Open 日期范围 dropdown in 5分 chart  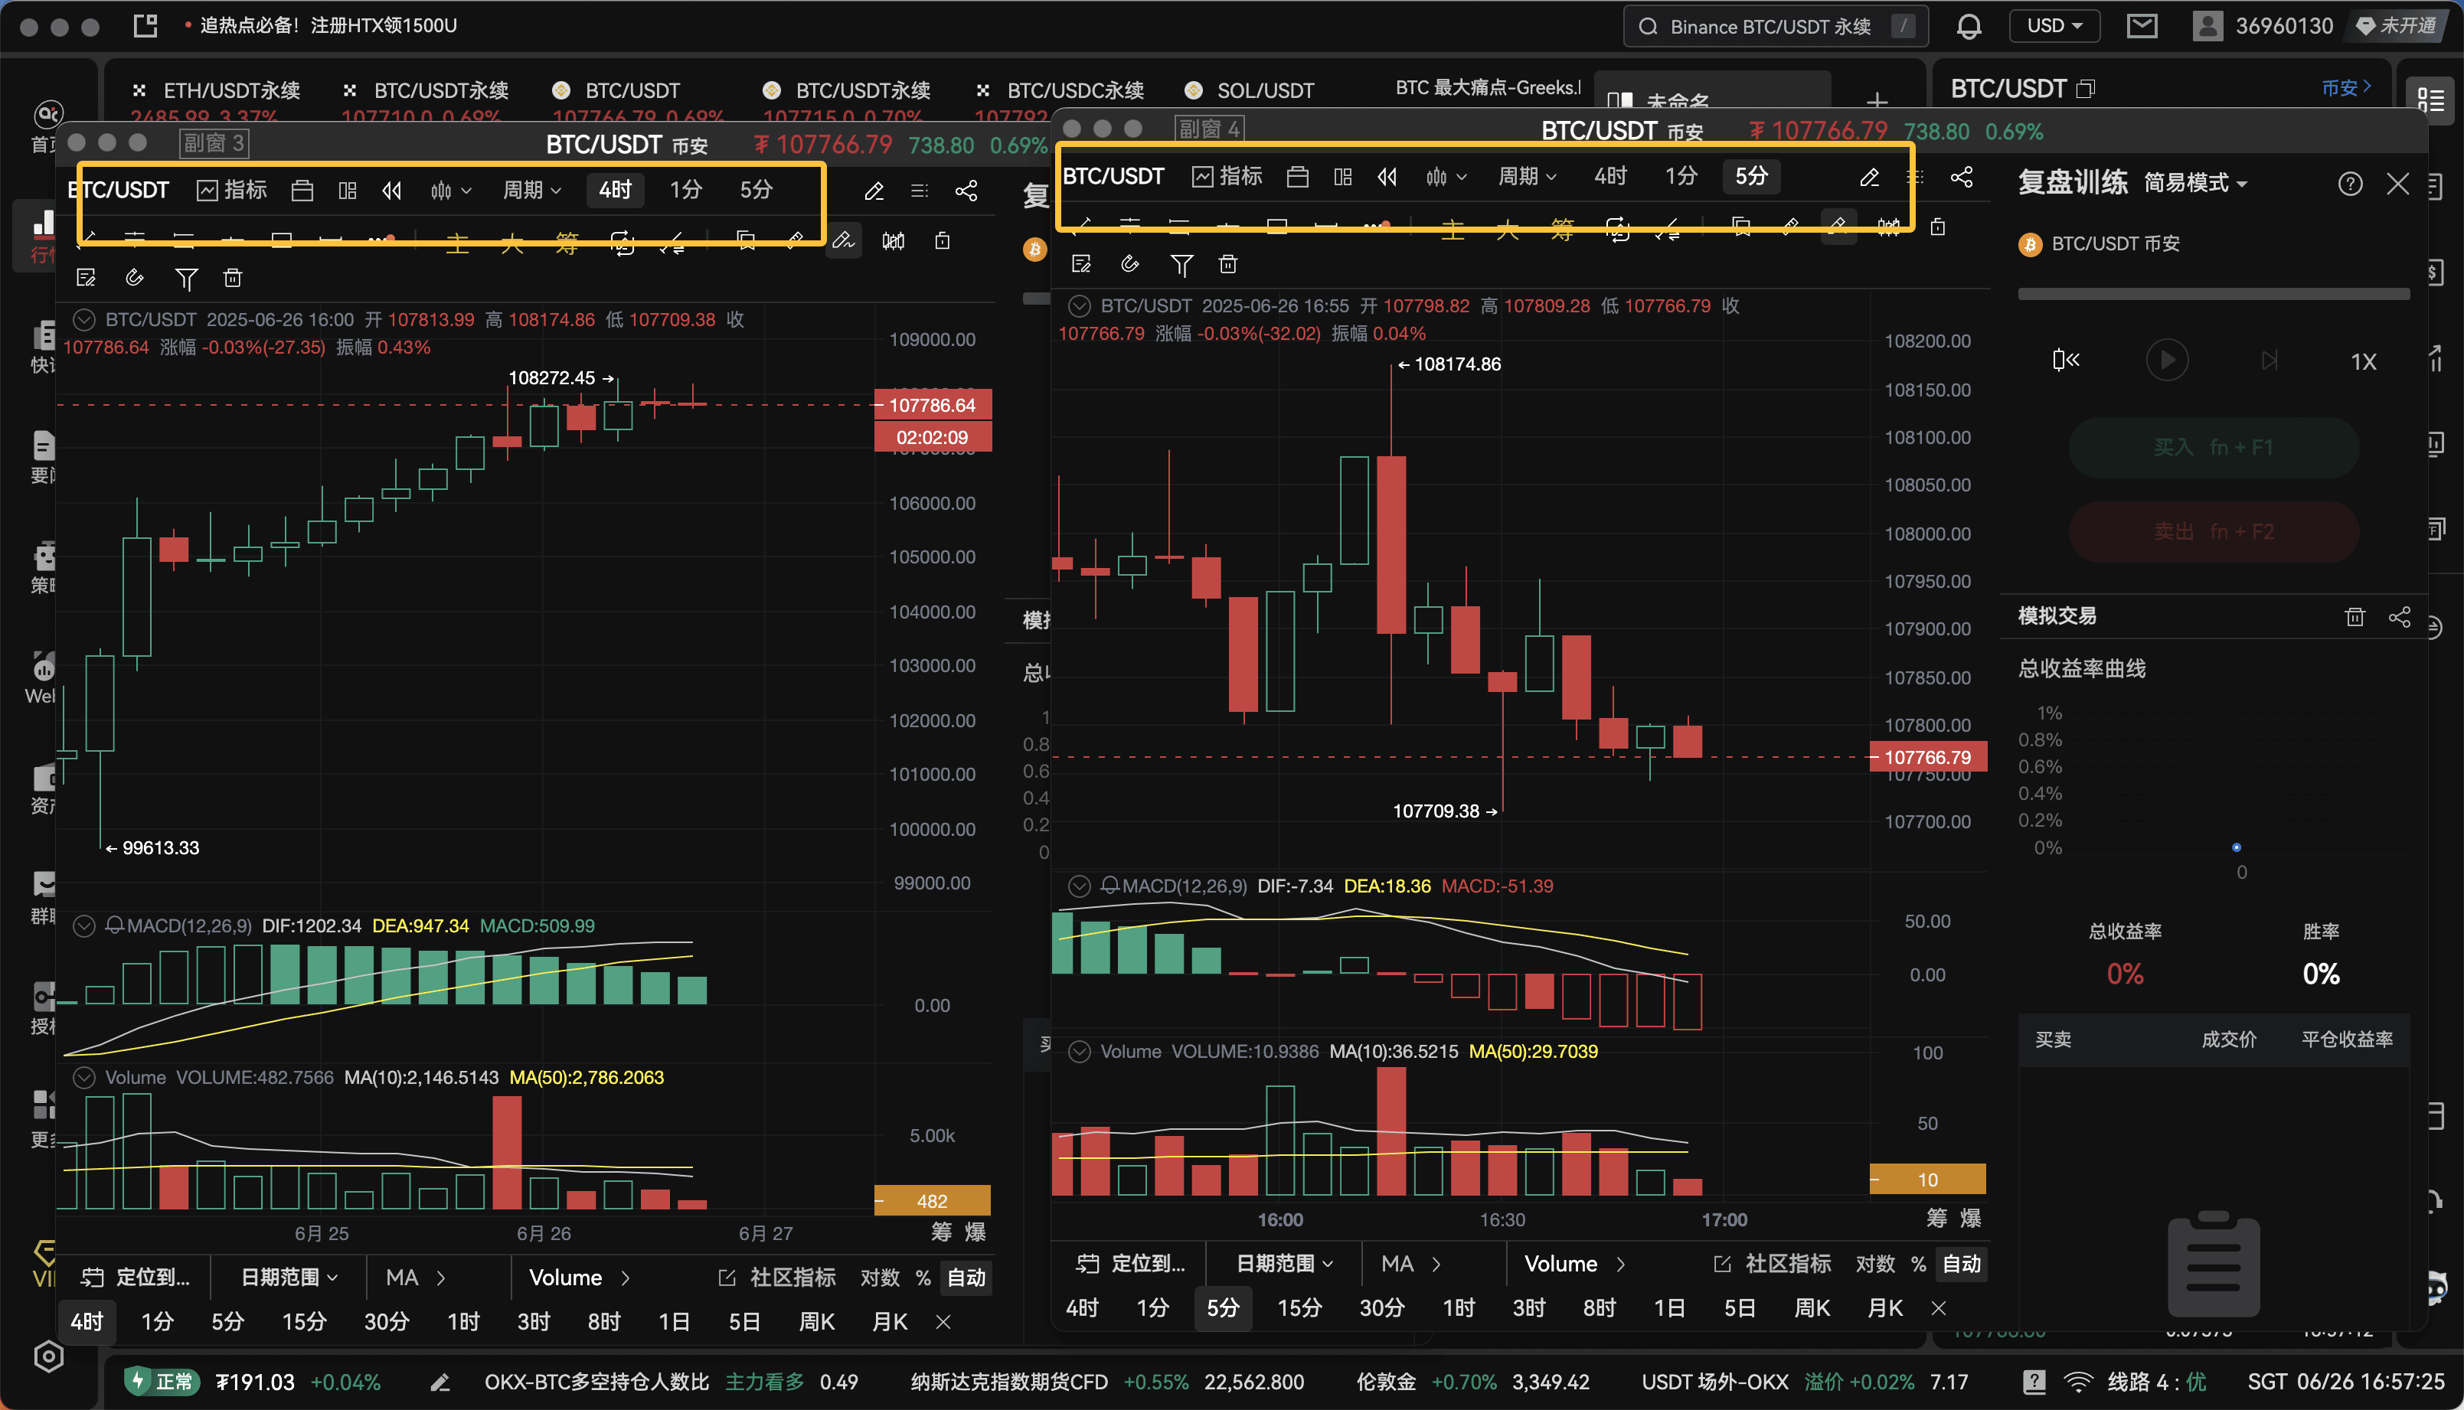(1286, 1264)
